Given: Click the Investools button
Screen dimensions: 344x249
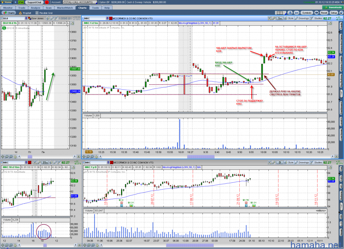Looking at the screenshot, I should tap(333, 8).
